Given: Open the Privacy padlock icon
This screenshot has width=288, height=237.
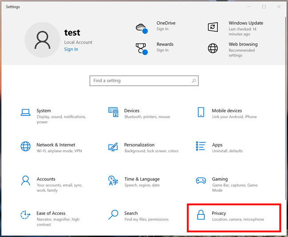Looking at the screenshot, I should (x=201, y=215).
